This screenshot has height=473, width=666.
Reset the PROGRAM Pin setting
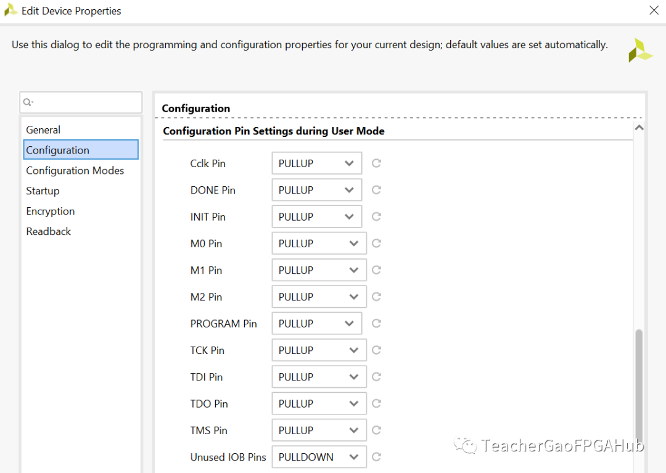[x=376, y=324]
